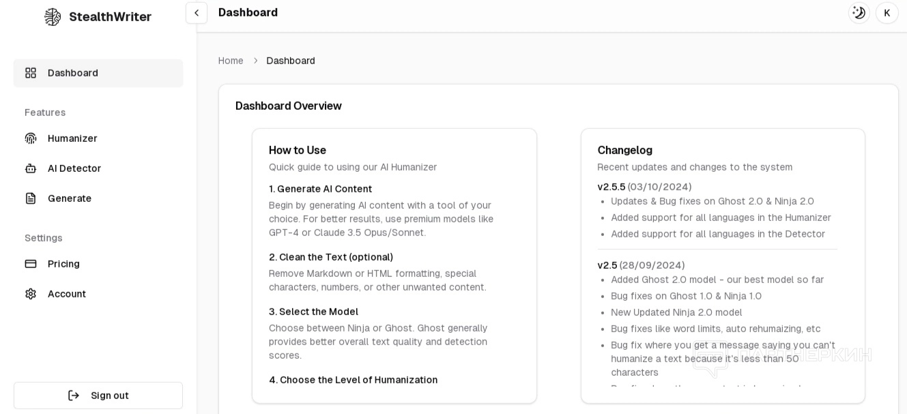Go to Generate in the sidebar
This screenshot has width=907, height=414.
pyautogui.click(x=70, y=198)
